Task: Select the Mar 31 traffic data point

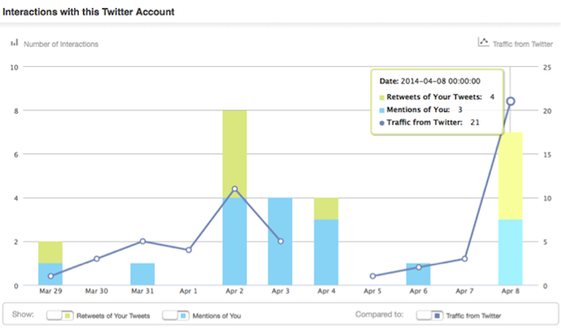Action: click(143, 241)
